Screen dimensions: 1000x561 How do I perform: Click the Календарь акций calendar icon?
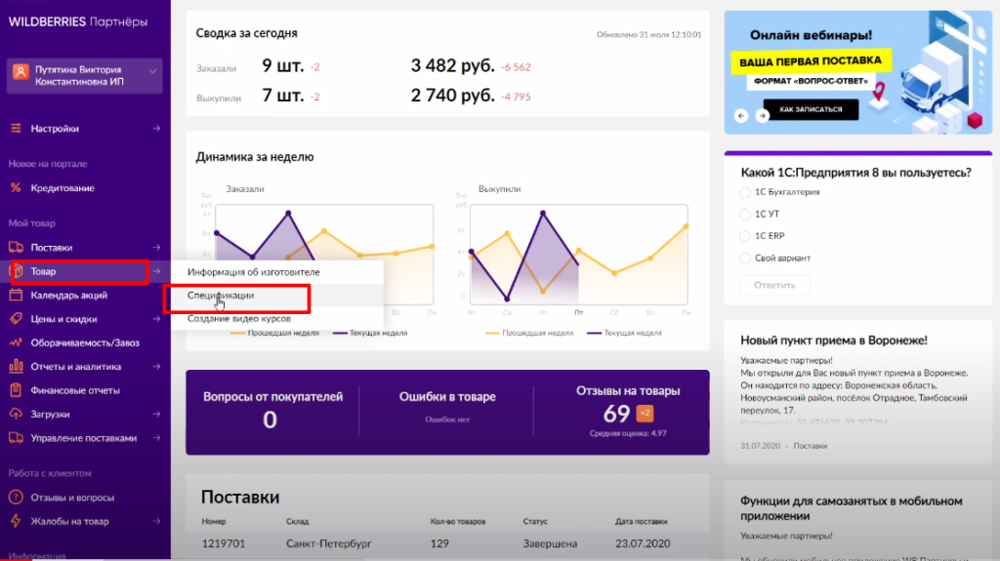(16, 295)
